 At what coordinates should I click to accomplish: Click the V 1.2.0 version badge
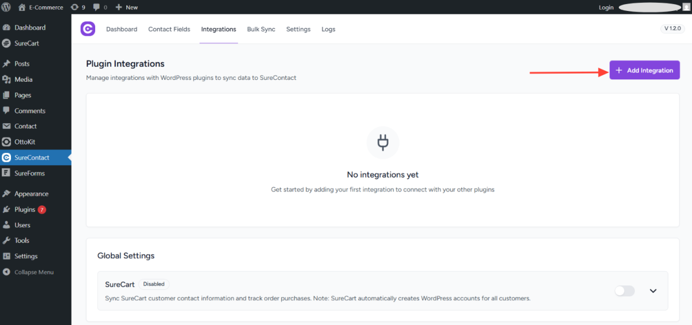pyautogui.click(x=672, y=28)
